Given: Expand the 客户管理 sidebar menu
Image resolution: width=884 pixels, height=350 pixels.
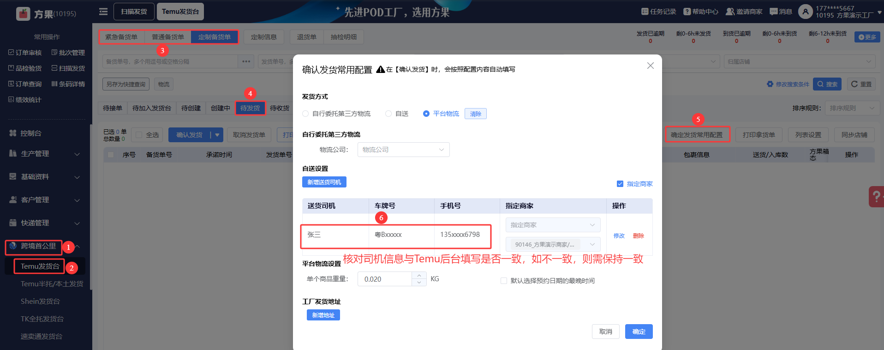Looking at the screenshot, I should 45,200.
